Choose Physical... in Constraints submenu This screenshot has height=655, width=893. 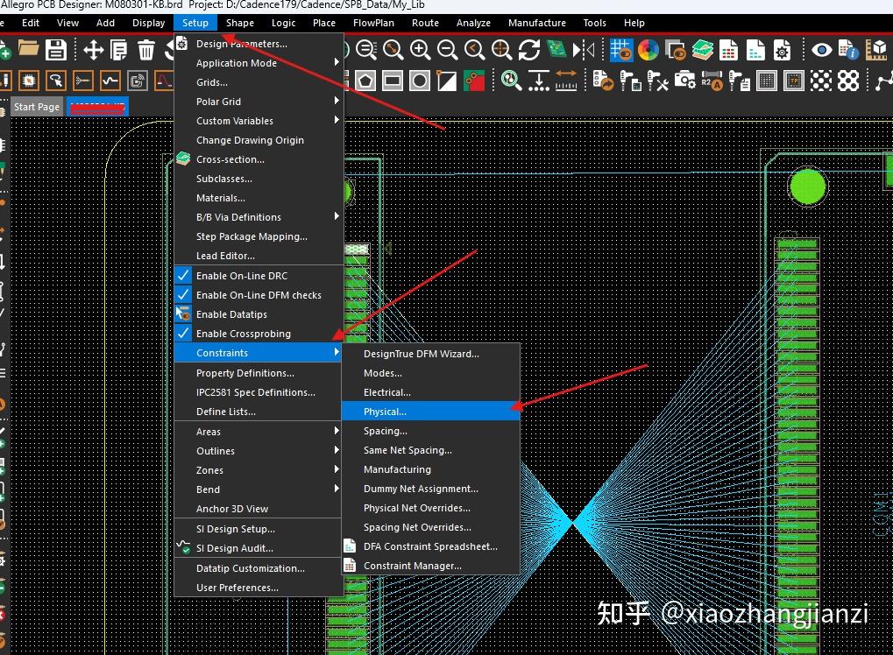(x=430, y=411)
